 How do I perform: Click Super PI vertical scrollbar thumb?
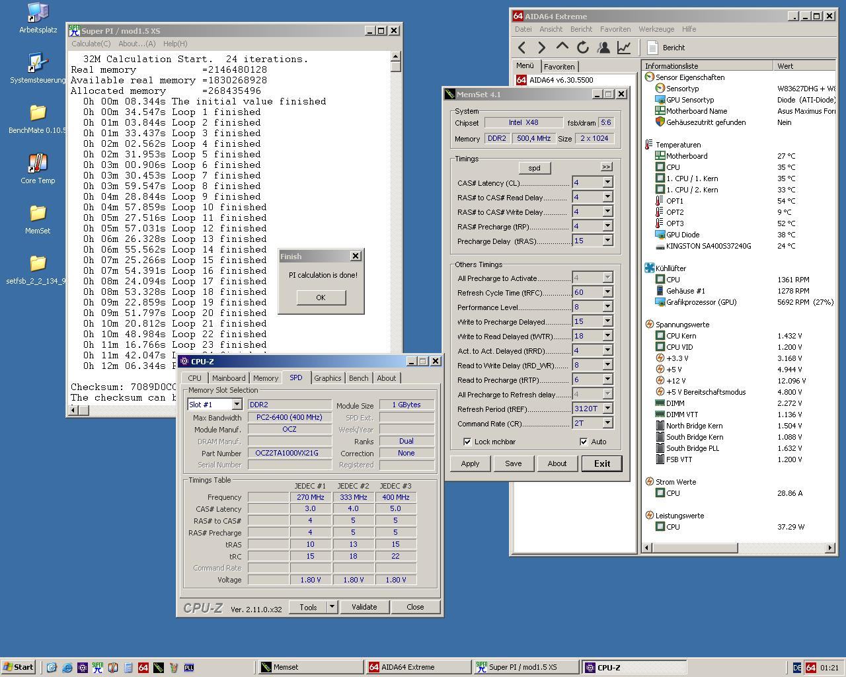coord(396,66)
